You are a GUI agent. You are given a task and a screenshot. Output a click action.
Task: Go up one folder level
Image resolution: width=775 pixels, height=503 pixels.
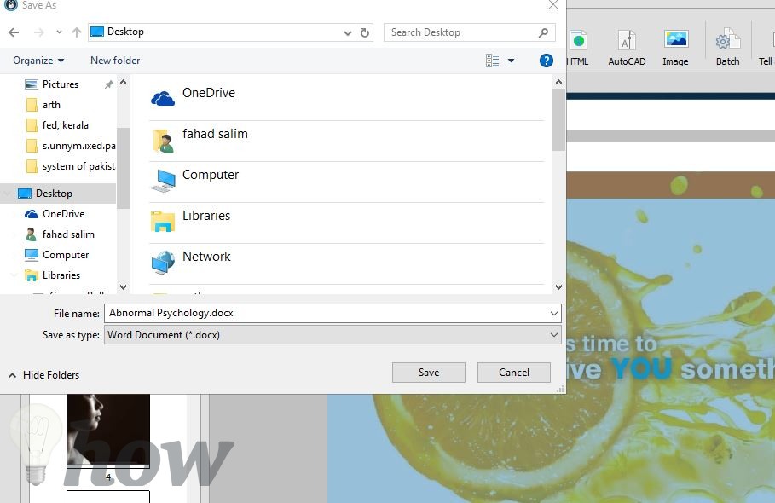[76, 32]
